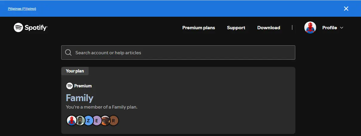Select the brown R member avatar
The image size is (361, 136).
[114, 120]
